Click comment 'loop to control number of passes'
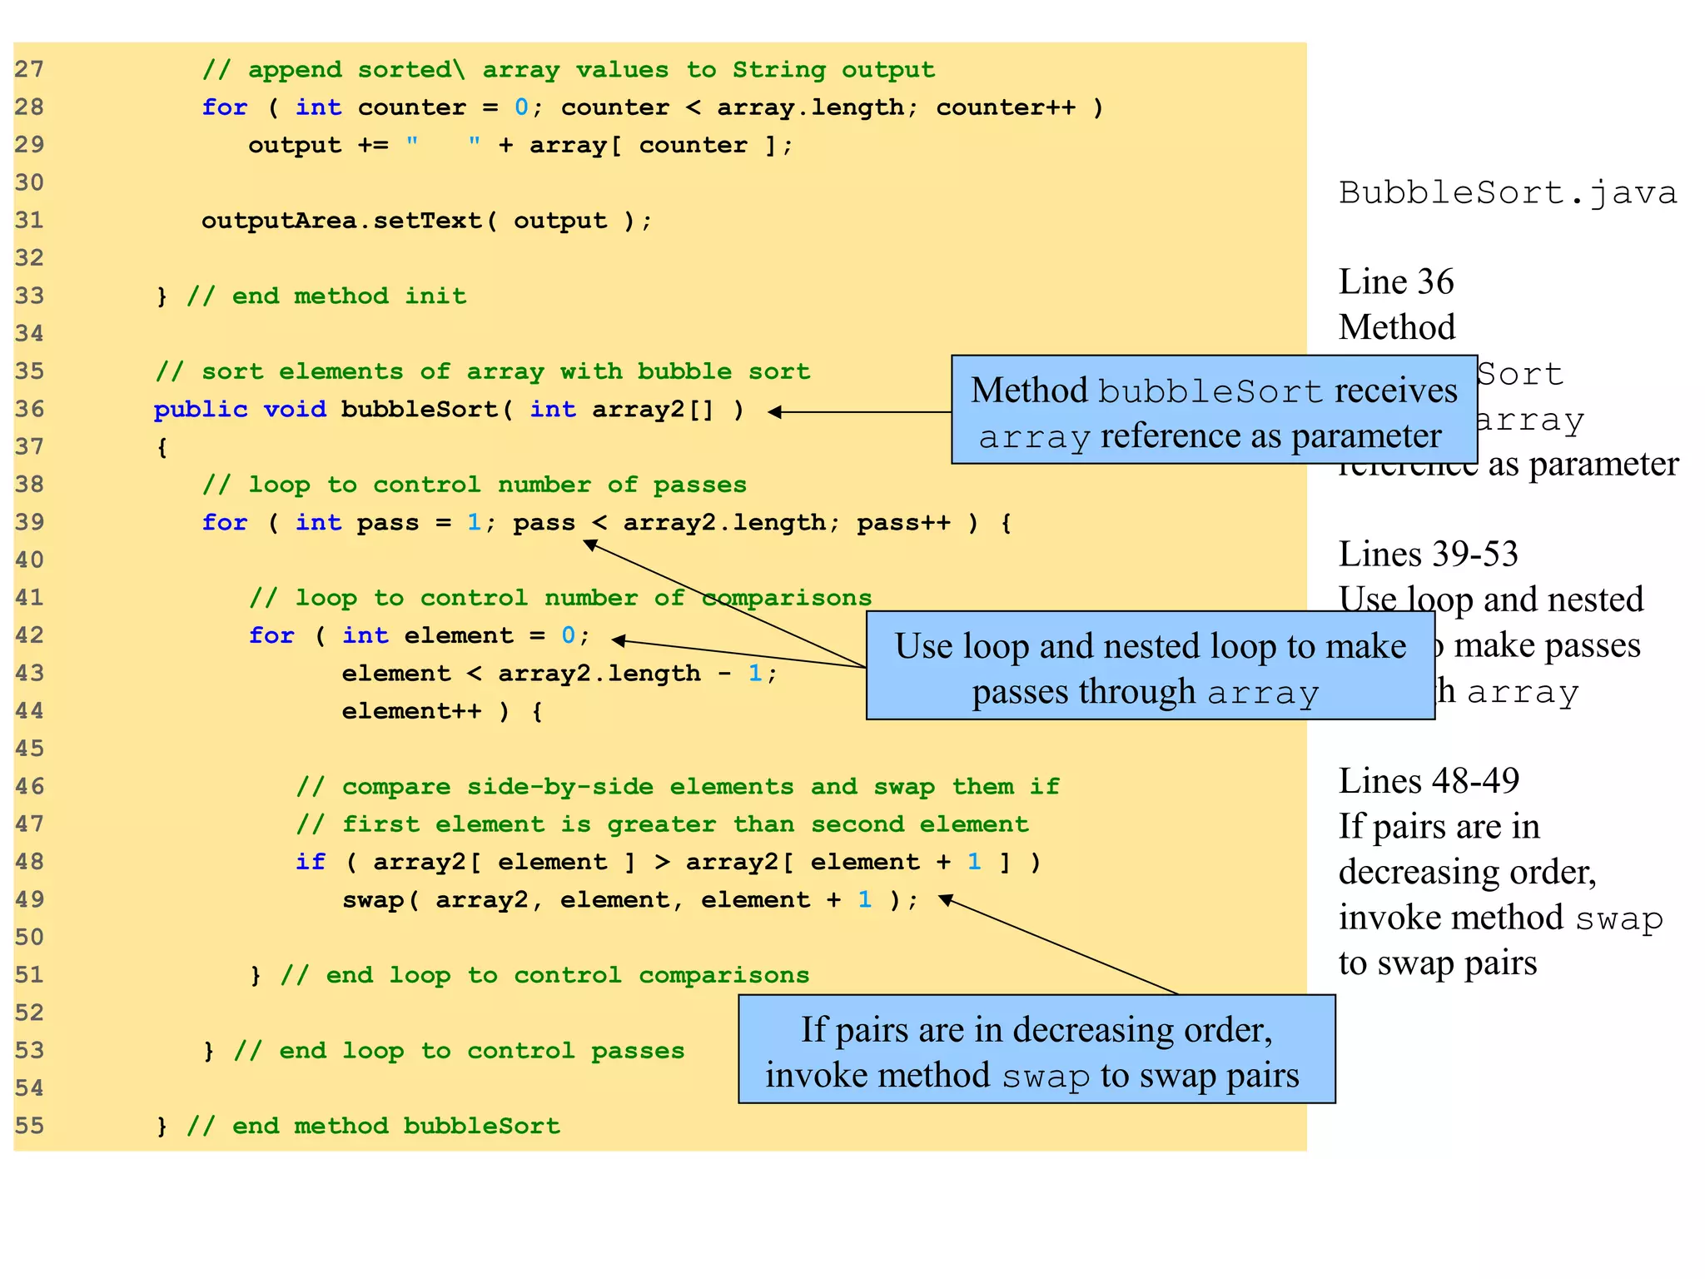Screen dimensions: 1705x1279 coord(475,485)
